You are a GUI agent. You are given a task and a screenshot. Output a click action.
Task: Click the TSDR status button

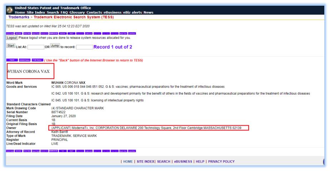point(11,60)
